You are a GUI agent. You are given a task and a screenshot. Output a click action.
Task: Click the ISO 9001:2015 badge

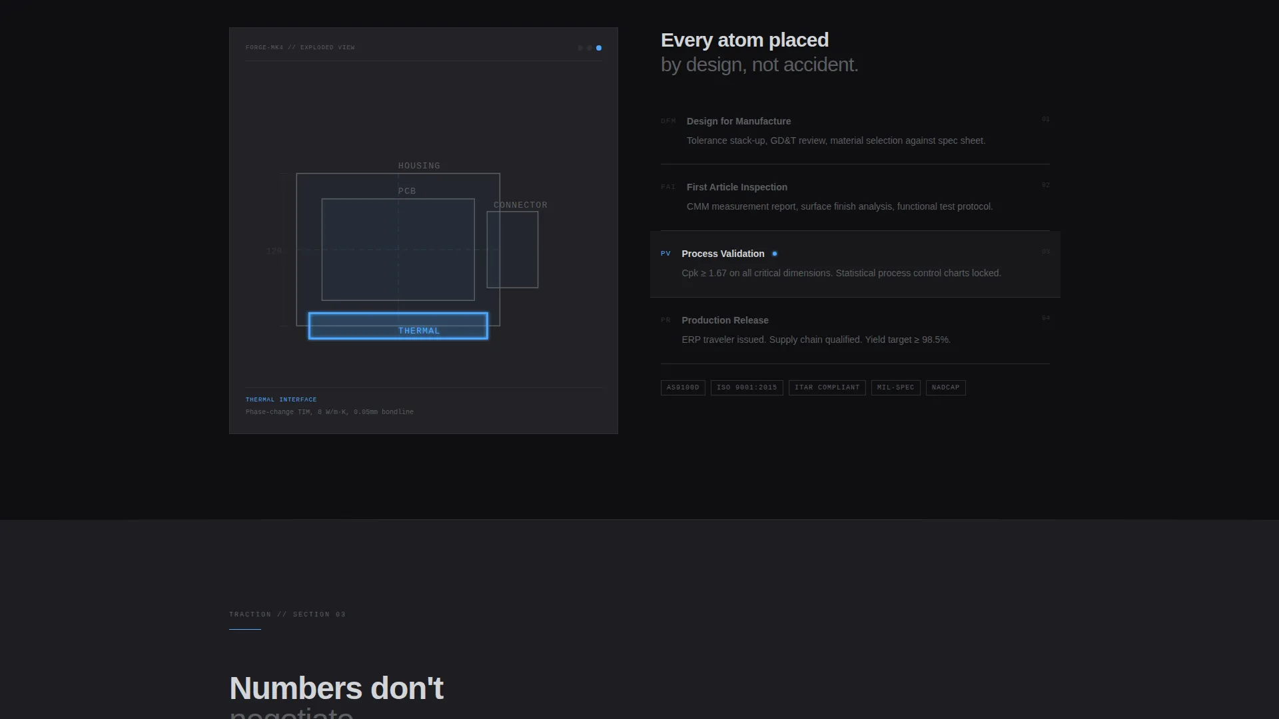pos(747,387)
